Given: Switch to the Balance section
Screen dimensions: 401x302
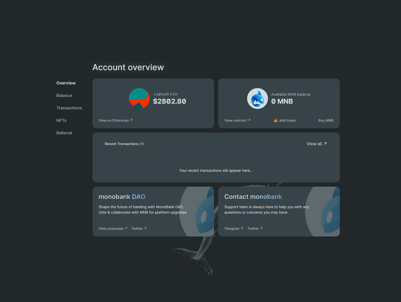Looking at the screenshot, I should point(64,95).
